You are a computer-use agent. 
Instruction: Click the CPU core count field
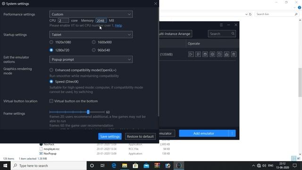tap(63, 20)
